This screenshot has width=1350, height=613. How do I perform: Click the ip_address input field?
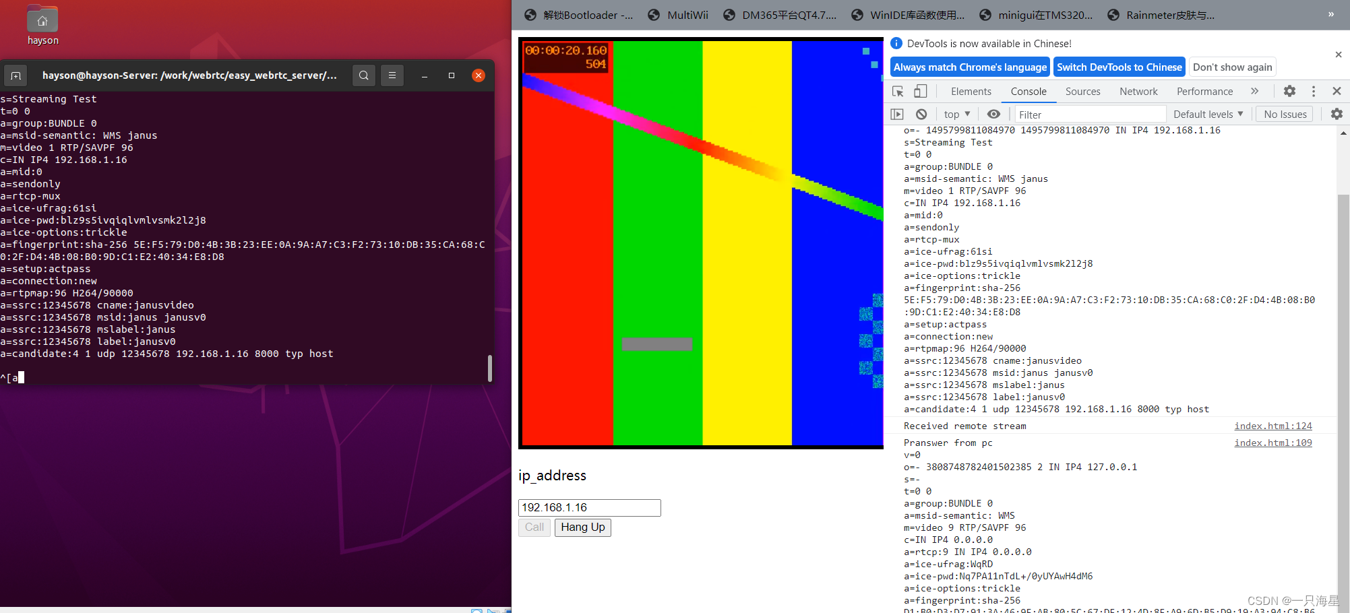click(588, 507)
